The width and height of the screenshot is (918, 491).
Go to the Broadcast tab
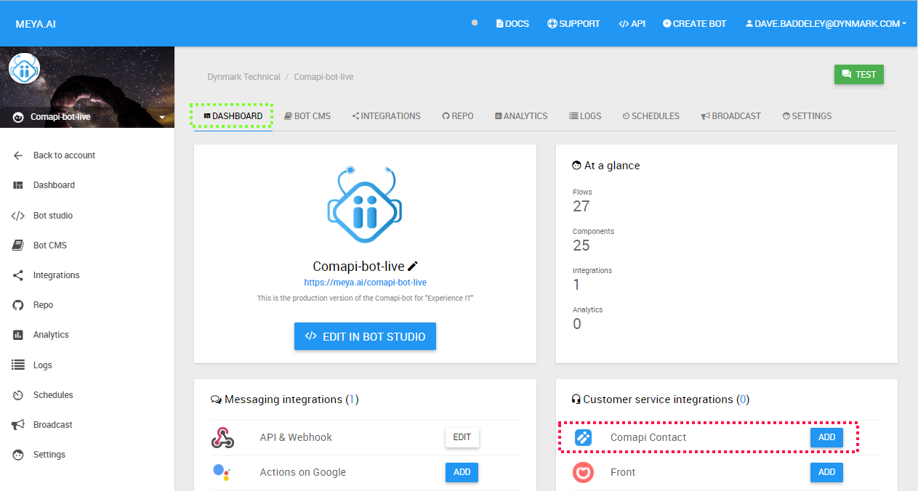(x=730, y=116)
